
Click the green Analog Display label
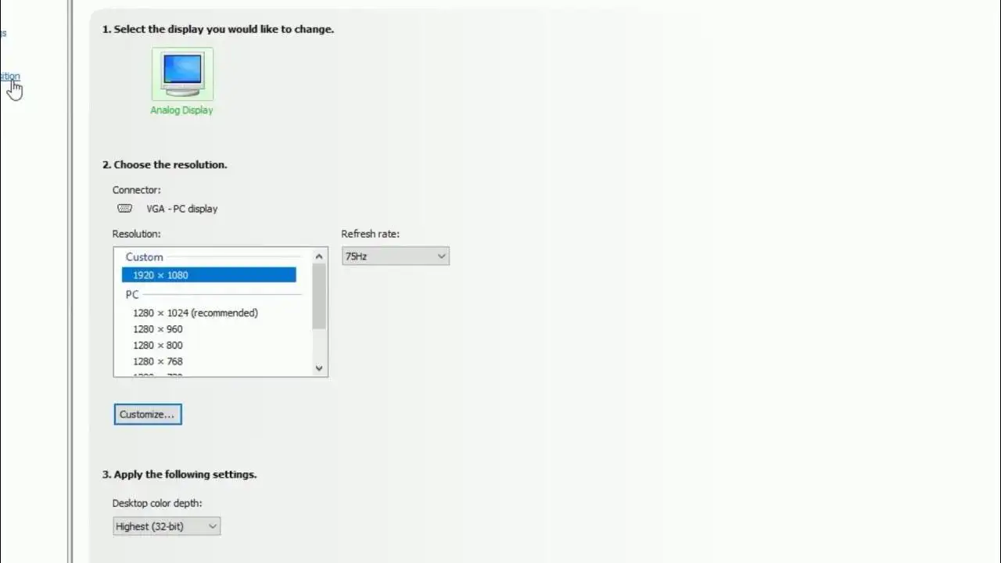(181, 110)
